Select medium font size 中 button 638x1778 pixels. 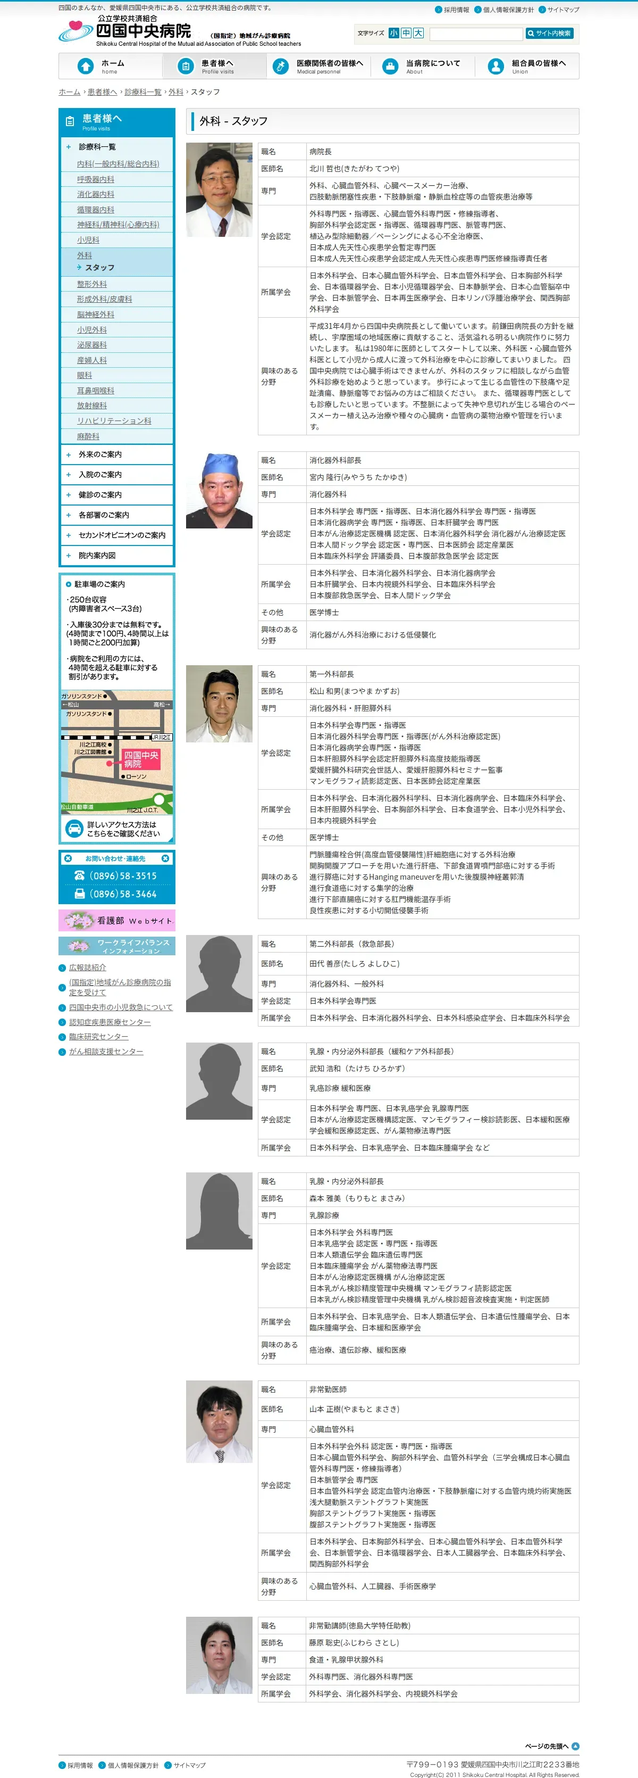(406, 33)
